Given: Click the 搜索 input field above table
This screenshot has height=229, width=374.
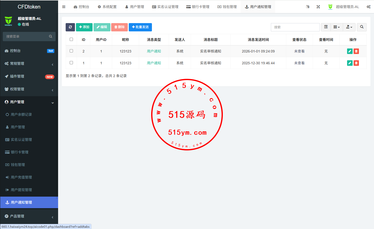Looking at the screenshot, I should [295, 27].
